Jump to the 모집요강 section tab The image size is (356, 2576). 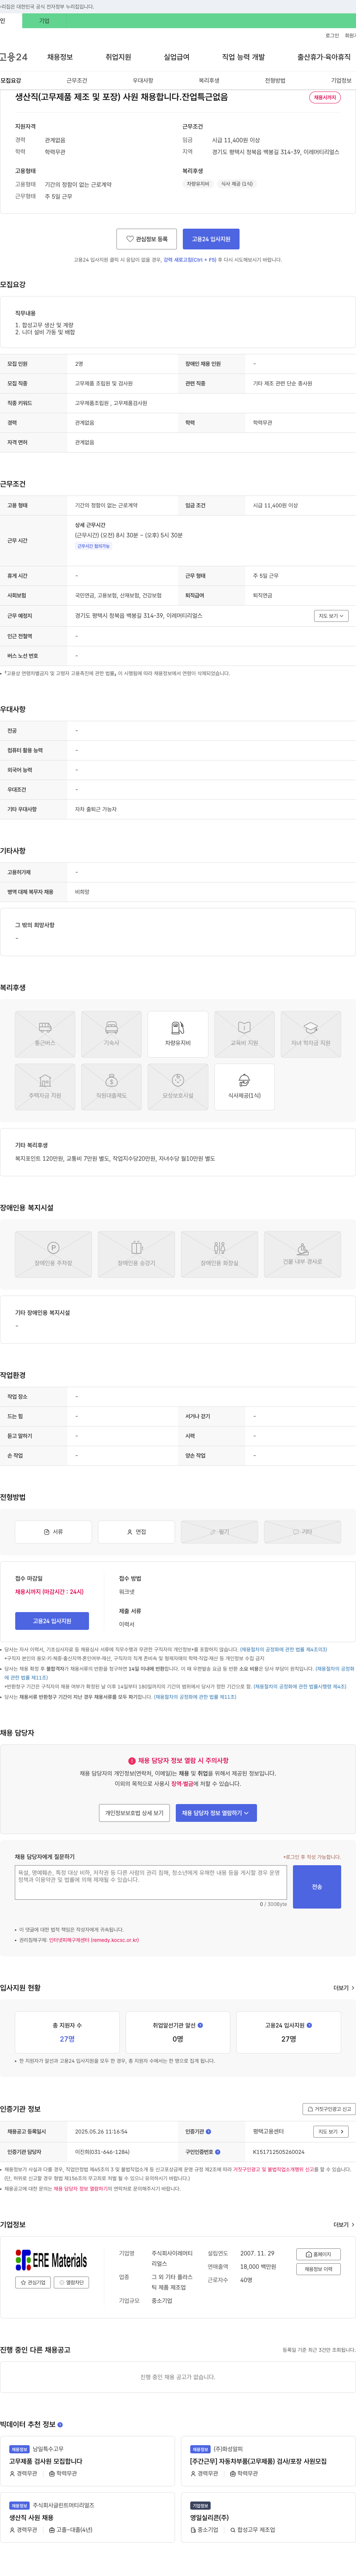click(11, 80)
